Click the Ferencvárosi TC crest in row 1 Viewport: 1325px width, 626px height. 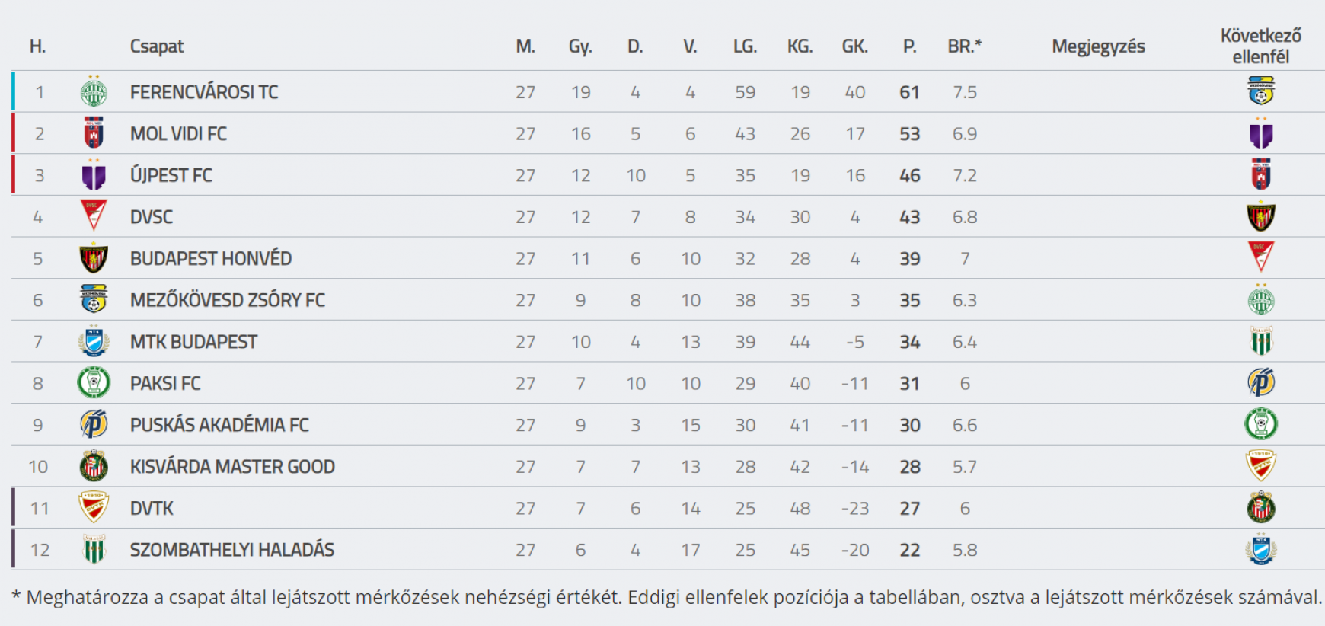(x=94, y=91)
